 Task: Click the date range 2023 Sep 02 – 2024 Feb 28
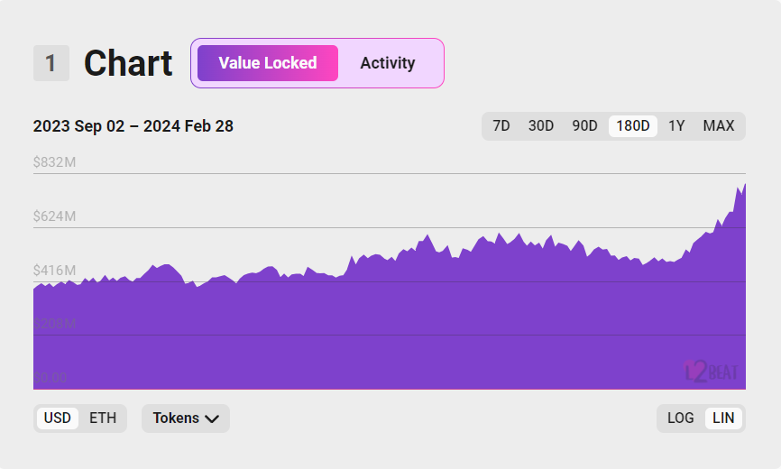click(133, 126)
